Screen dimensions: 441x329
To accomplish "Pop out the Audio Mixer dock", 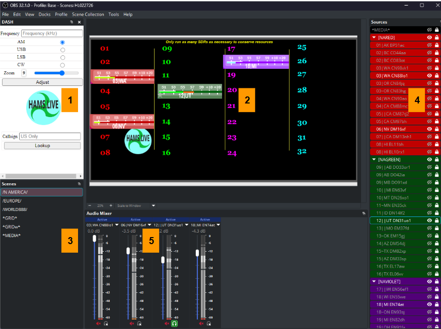I will pyautogui.click(x=364, y=213).
